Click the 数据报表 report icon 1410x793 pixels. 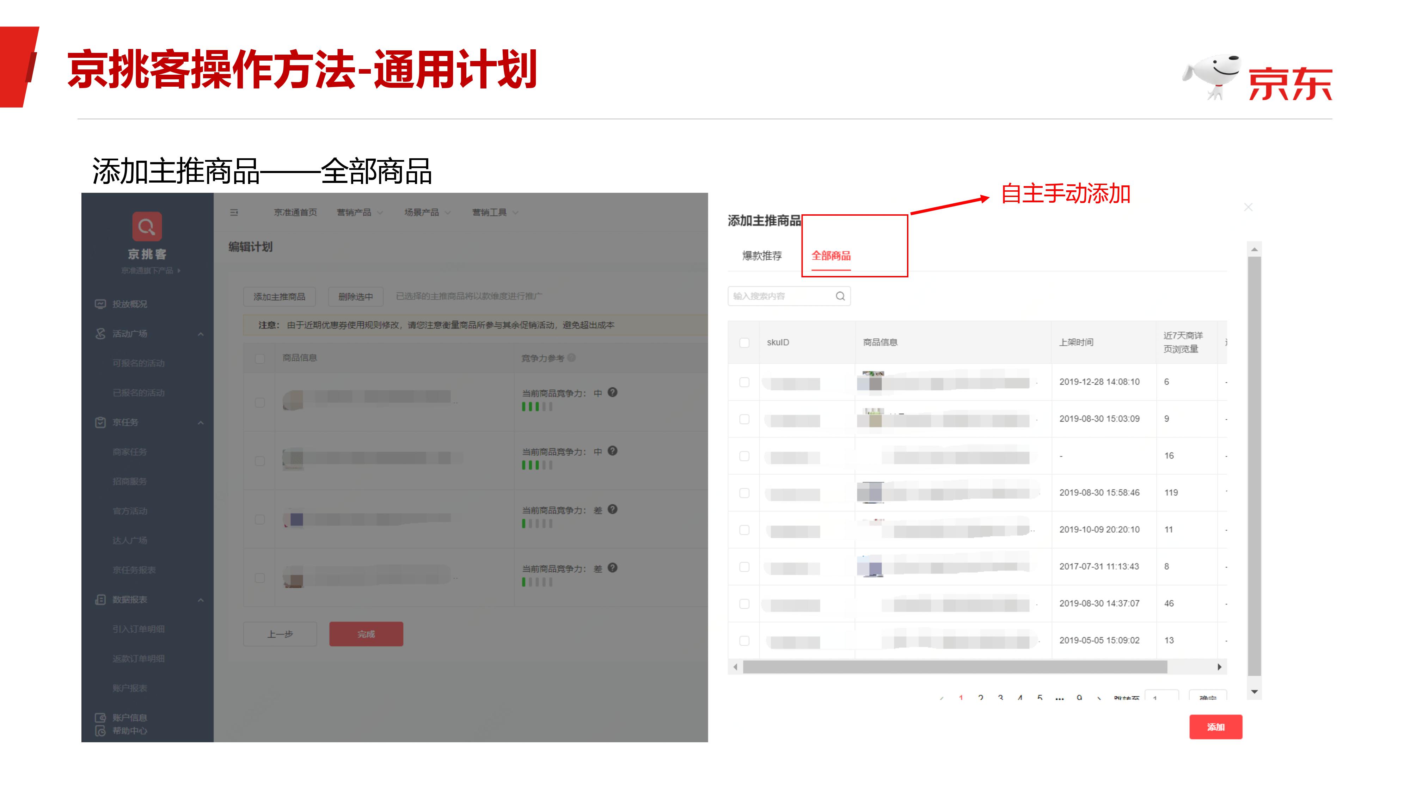click(100, 599)
